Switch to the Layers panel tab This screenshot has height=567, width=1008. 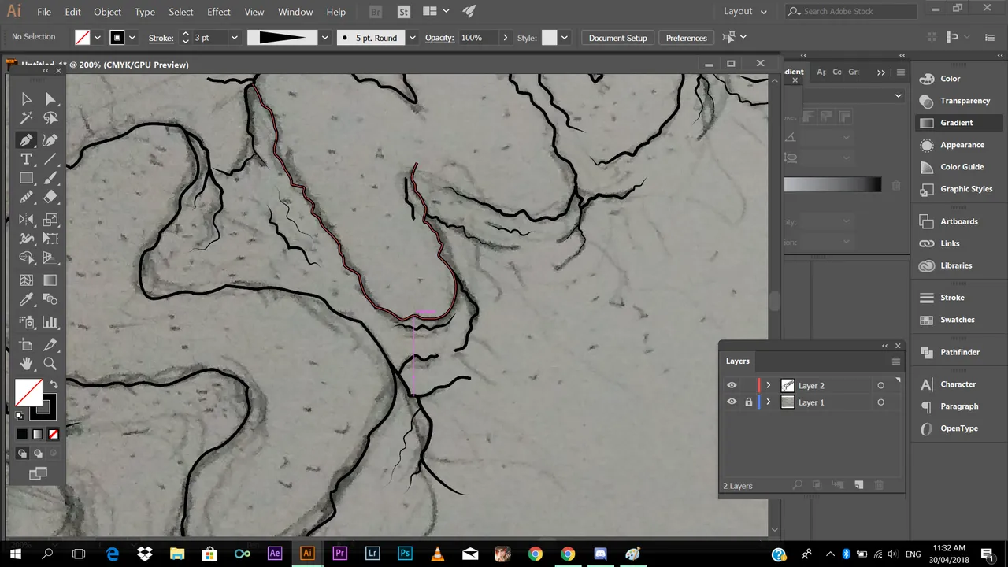click(x=738, y=361)
